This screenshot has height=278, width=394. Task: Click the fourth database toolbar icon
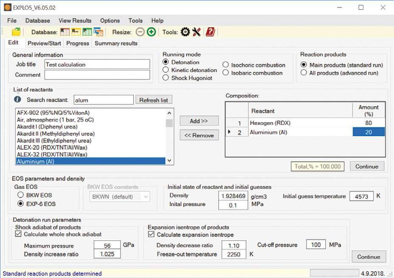(98, 32)
